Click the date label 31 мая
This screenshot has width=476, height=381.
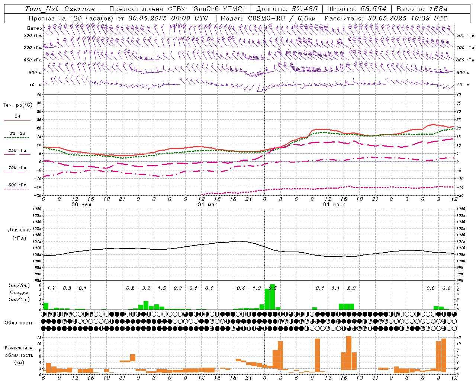click(208, 205)
